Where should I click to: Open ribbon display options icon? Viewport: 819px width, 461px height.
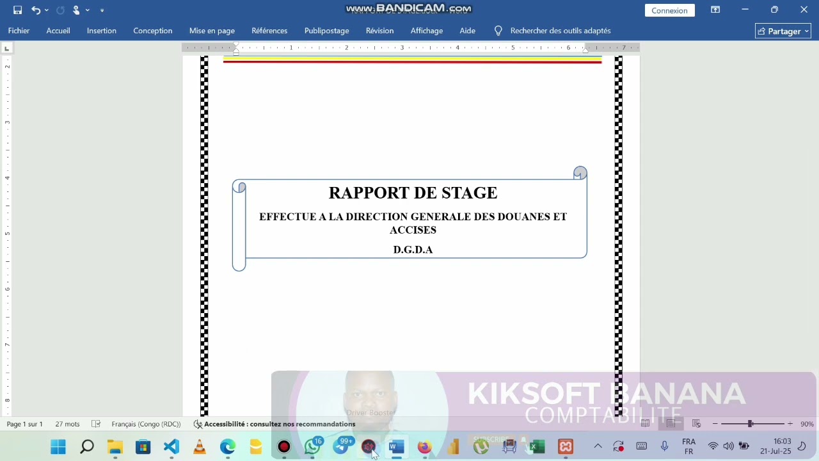click(x=715, y=10)
